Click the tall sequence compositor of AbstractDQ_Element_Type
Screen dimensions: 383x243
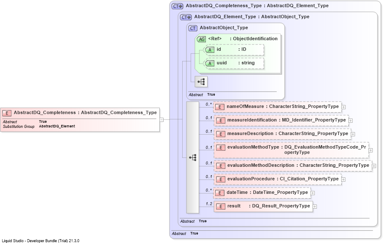click(x=193, y=157)
